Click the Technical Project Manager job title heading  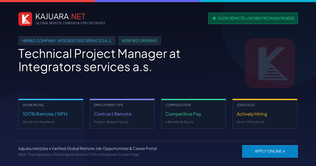99,60
